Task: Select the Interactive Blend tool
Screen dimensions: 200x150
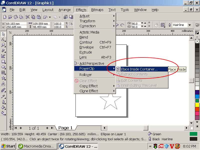Action: pyautogui.click(x=3, y=90)
